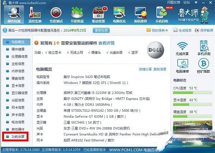Click the 重新检测 re-detect button
Viewport: 215px width, 153px height.
(x=101, y=30)
